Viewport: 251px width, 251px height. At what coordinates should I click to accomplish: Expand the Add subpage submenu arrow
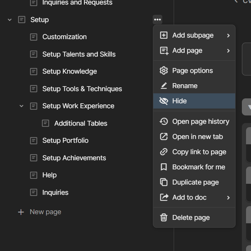[228, 35]
